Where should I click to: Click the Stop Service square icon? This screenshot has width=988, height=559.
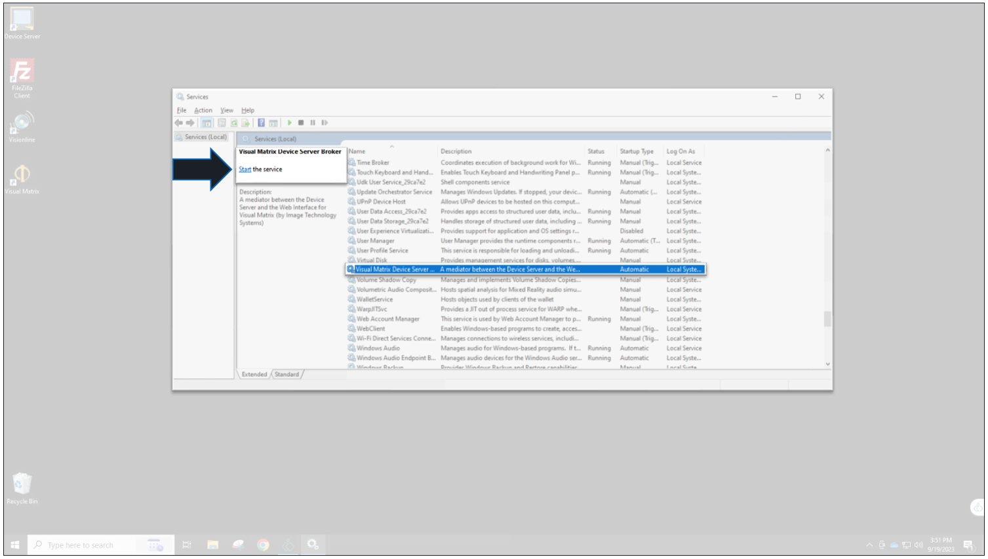point(301,123)
